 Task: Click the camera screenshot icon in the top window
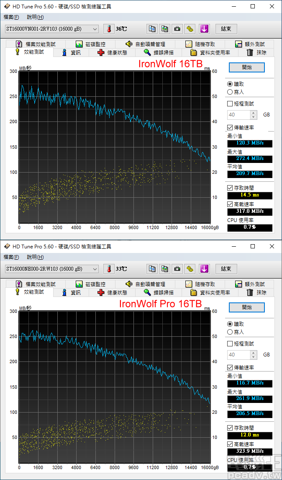coord(177,29)
